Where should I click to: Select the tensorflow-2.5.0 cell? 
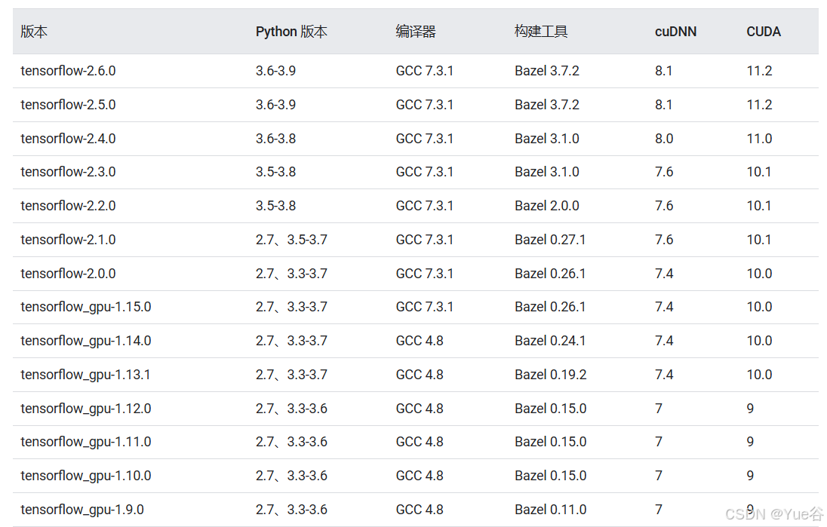[68, 104]
